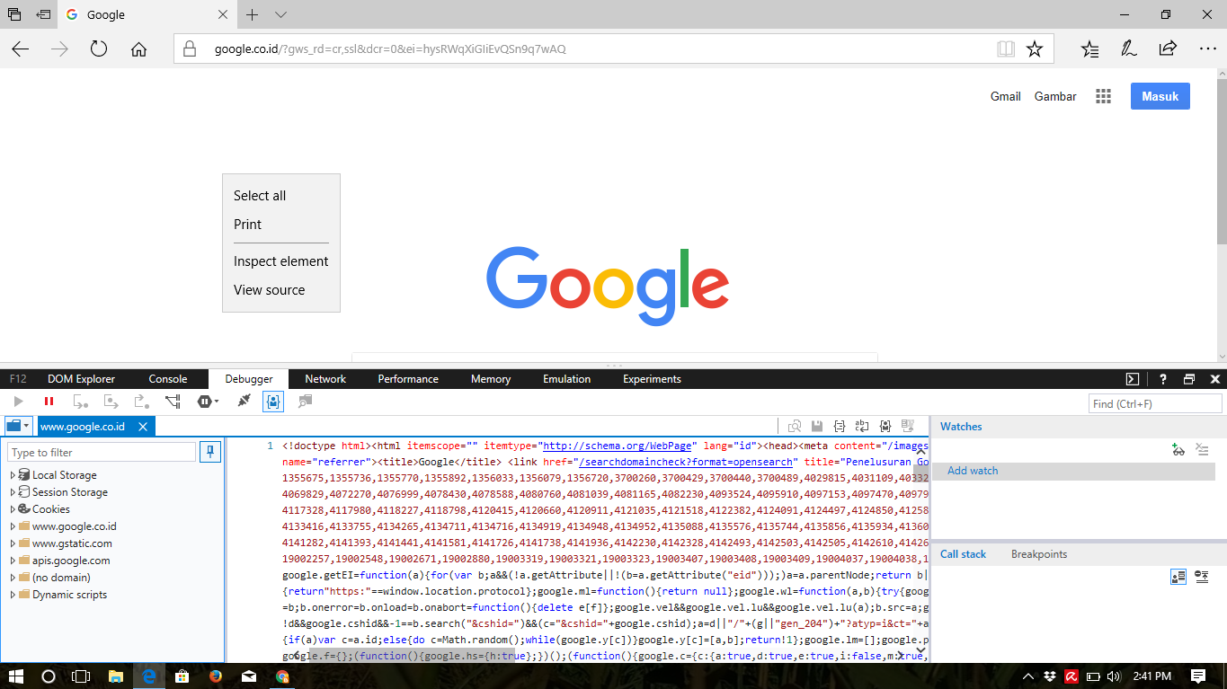Close the www.google.co.id script tab
Viewport: 1227px width, 689px height.
[x=143, y=426]
